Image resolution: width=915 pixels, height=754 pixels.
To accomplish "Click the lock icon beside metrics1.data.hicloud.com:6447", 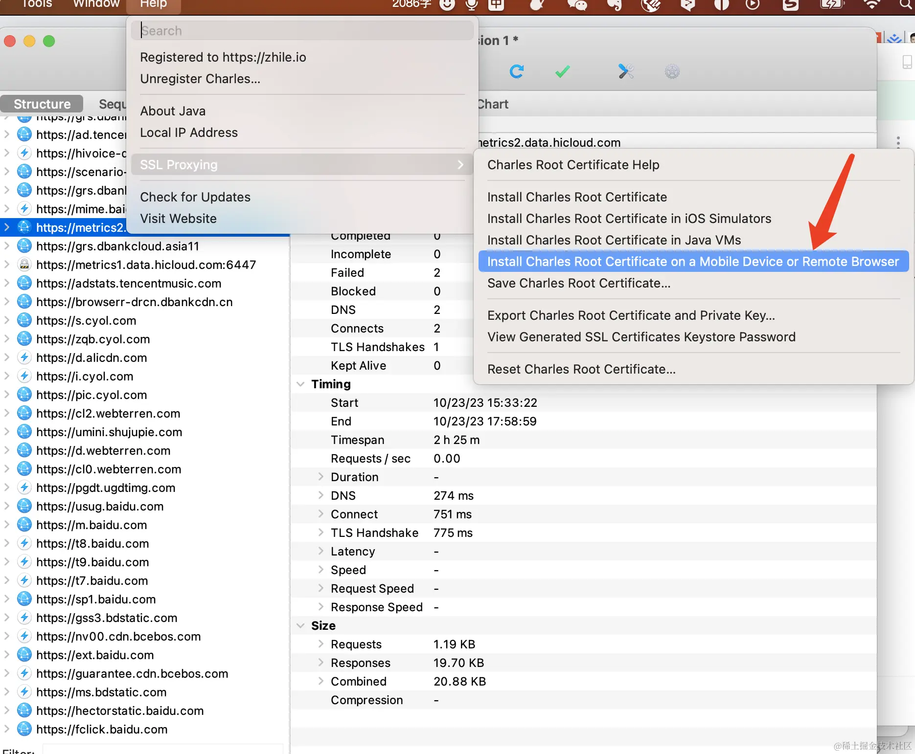I will [24, 265].
